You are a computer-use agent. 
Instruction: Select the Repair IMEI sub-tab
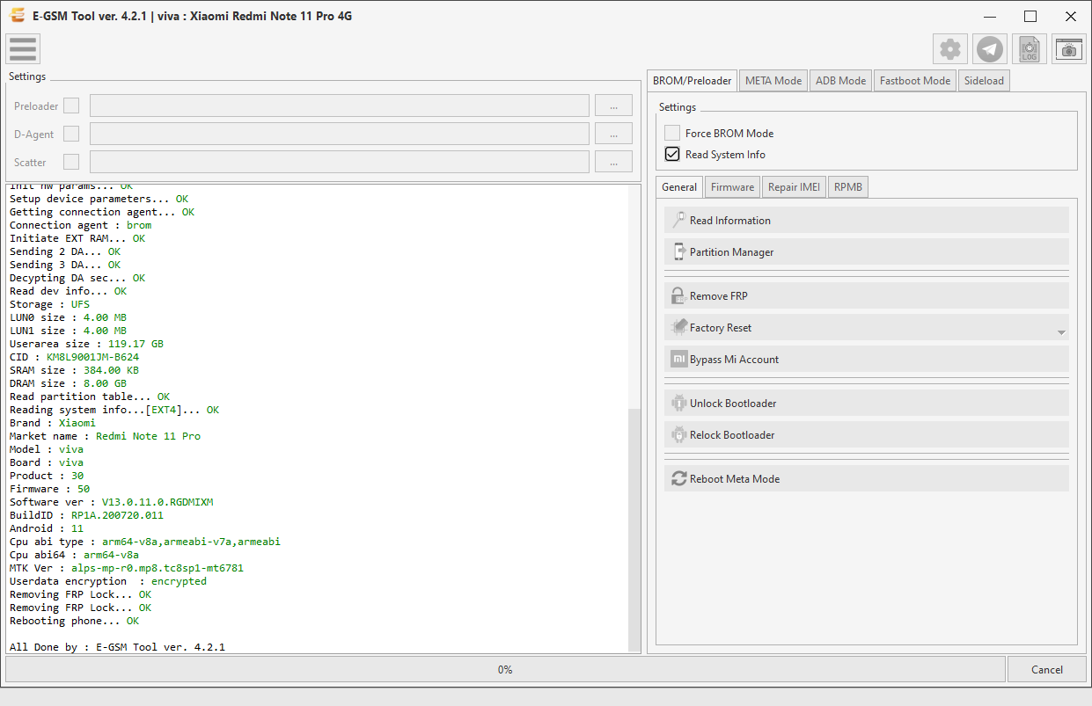pos(794,186)
